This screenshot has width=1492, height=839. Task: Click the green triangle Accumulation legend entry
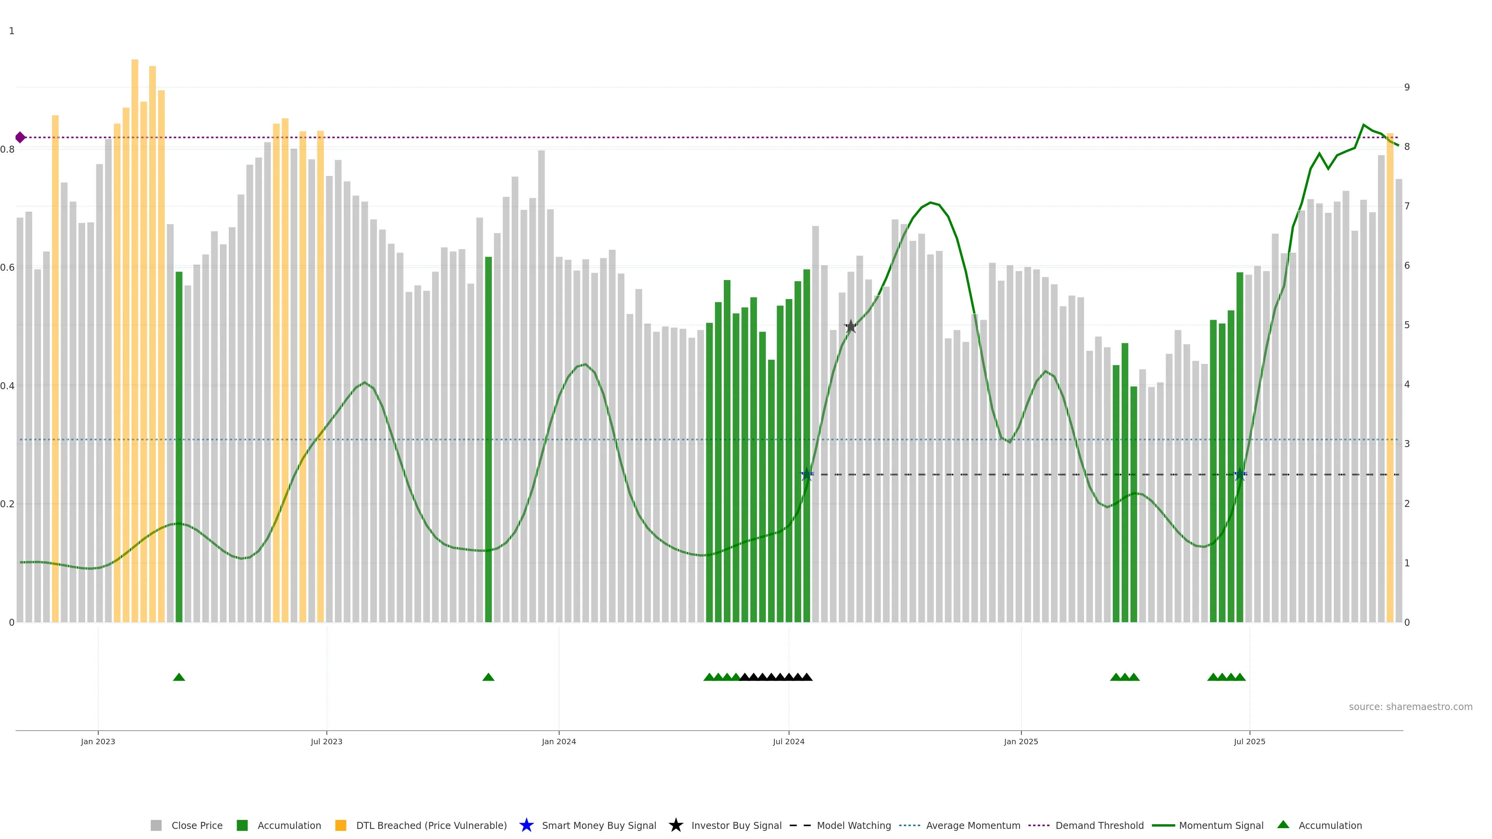pos(1329,825)
